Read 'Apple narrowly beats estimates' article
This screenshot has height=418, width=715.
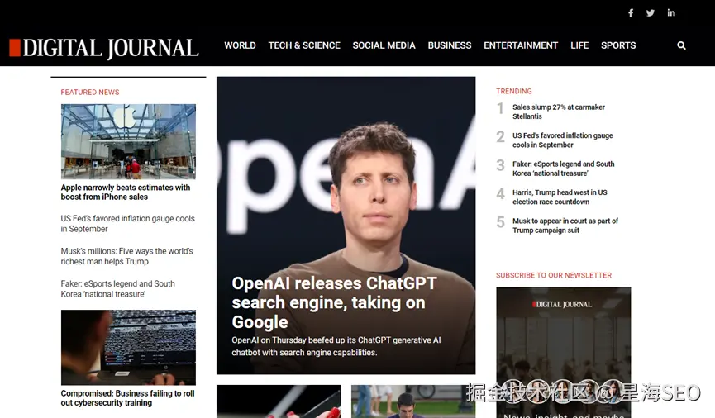(126, 192)
